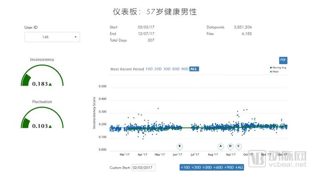Click the Most Recent Period label
Image resolution: width=312 pixels, height=172 pixels.
pyautogui.click(x=127, y=69)
